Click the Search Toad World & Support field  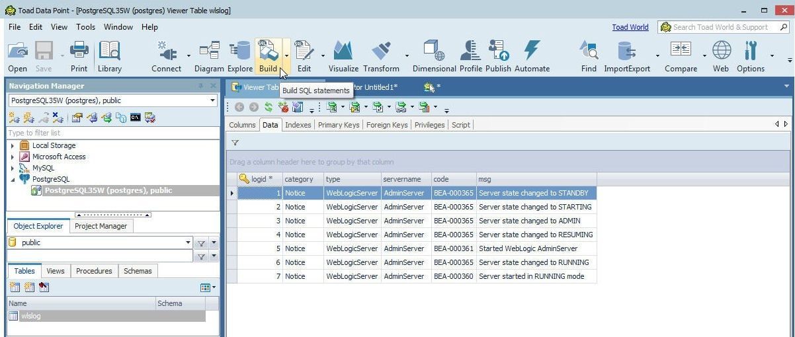(x=724, y=27)
